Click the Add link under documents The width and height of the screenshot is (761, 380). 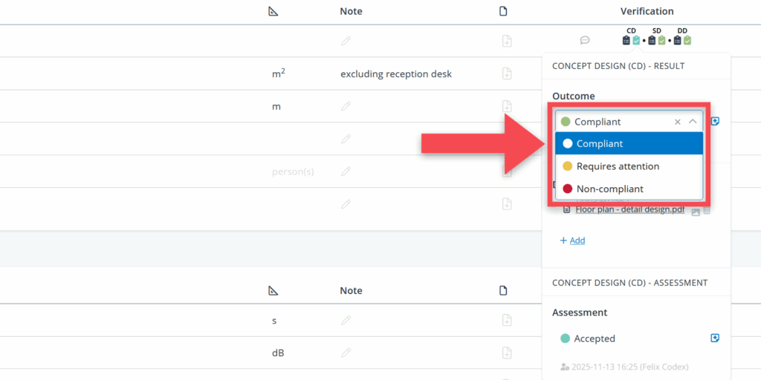[x=572, y=240]
